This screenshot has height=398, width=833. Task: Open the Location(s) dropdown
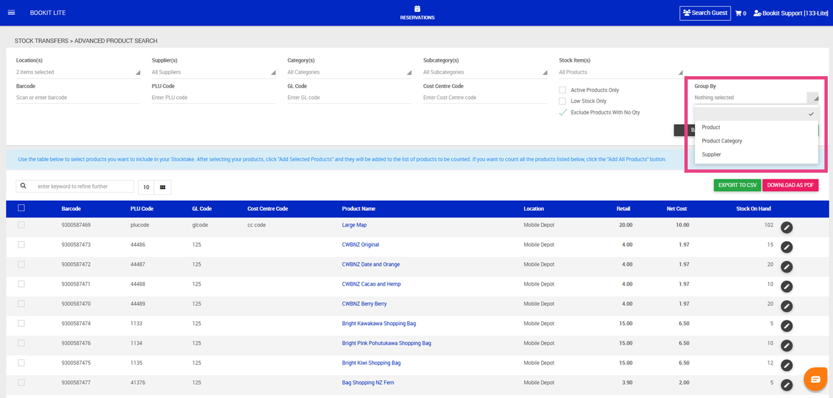[x=78, y=72]
